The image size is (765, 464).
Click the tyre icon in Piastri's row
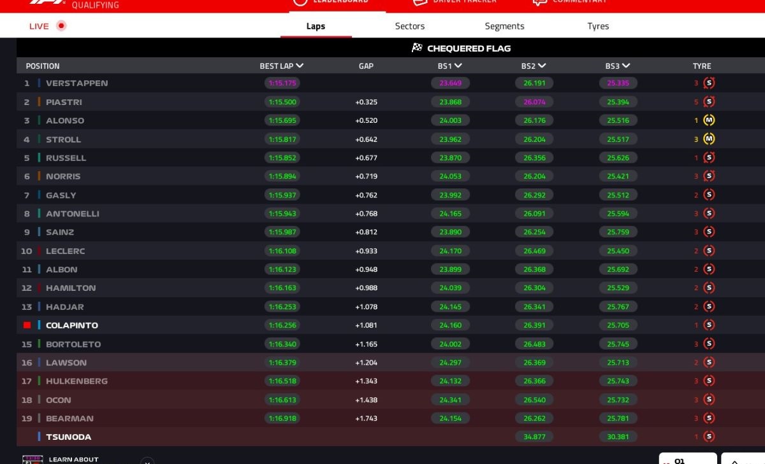coord(708,102)
